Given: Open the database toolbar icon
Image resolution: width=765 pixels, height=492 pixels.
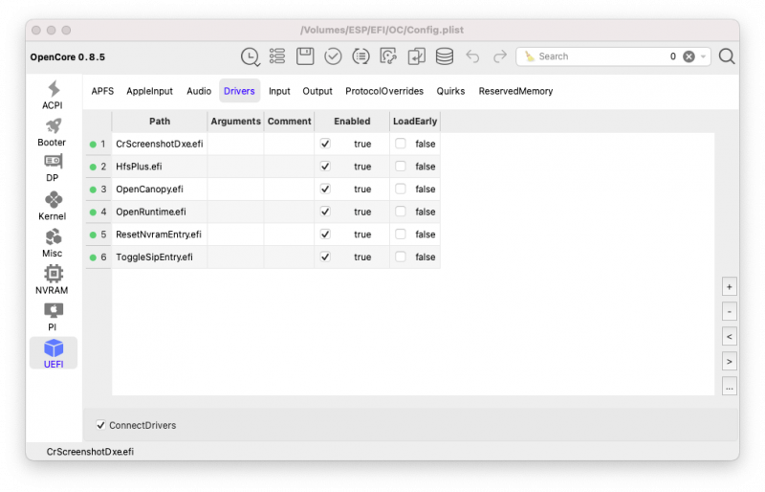Looking at the screenshot, I should pos(444,56).
